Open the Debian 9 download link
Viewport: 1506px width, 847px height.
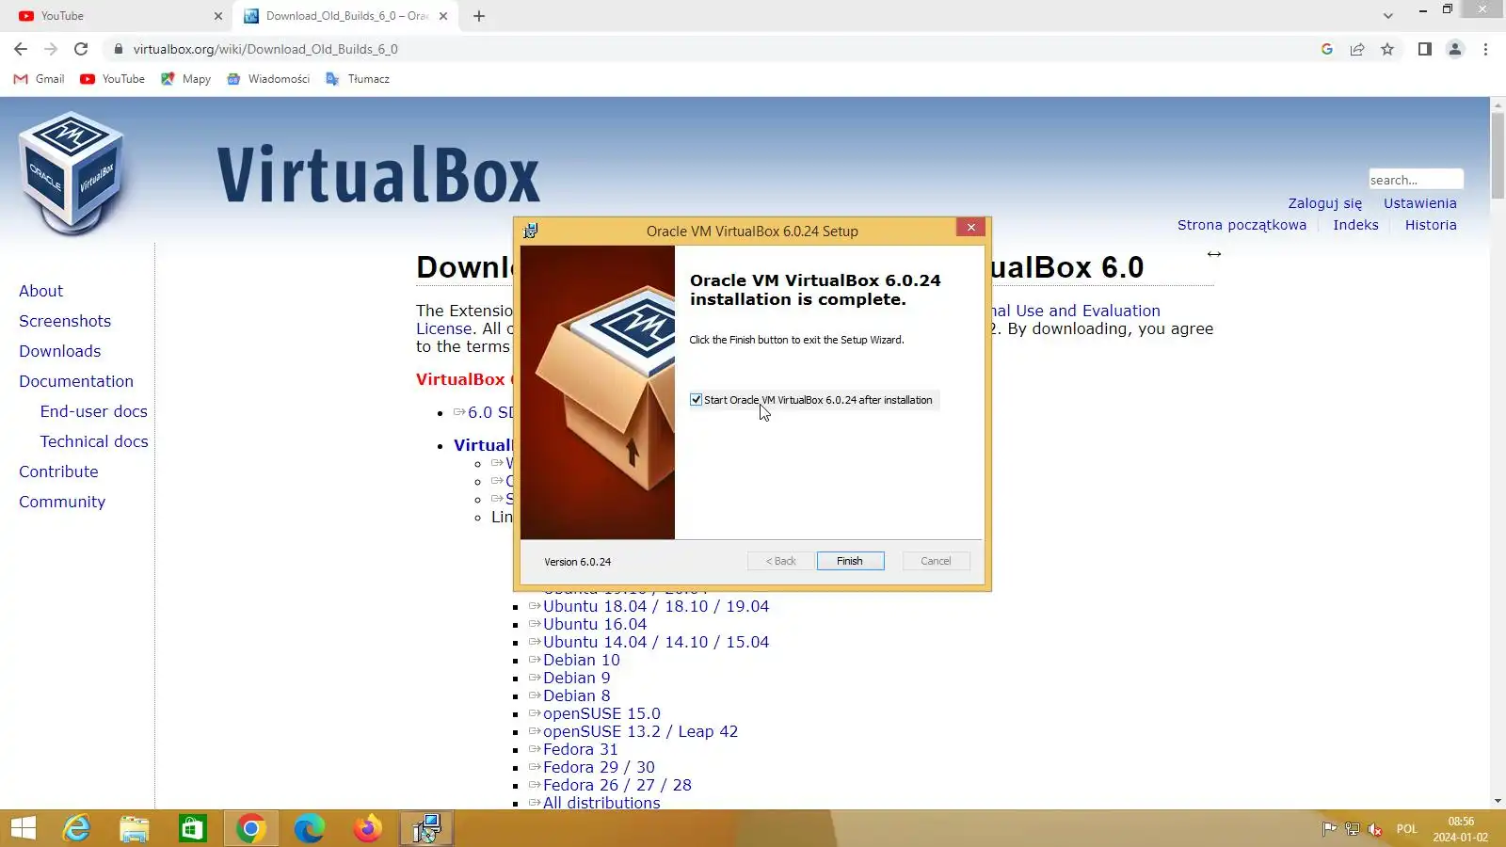pos(577,679)
